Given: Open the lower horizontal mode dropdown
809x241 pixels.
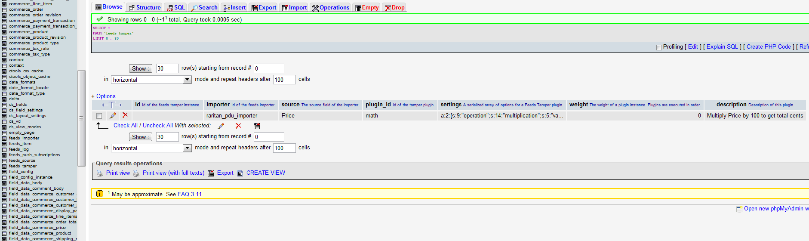Looking at the screenshot, I should point(151,148).
